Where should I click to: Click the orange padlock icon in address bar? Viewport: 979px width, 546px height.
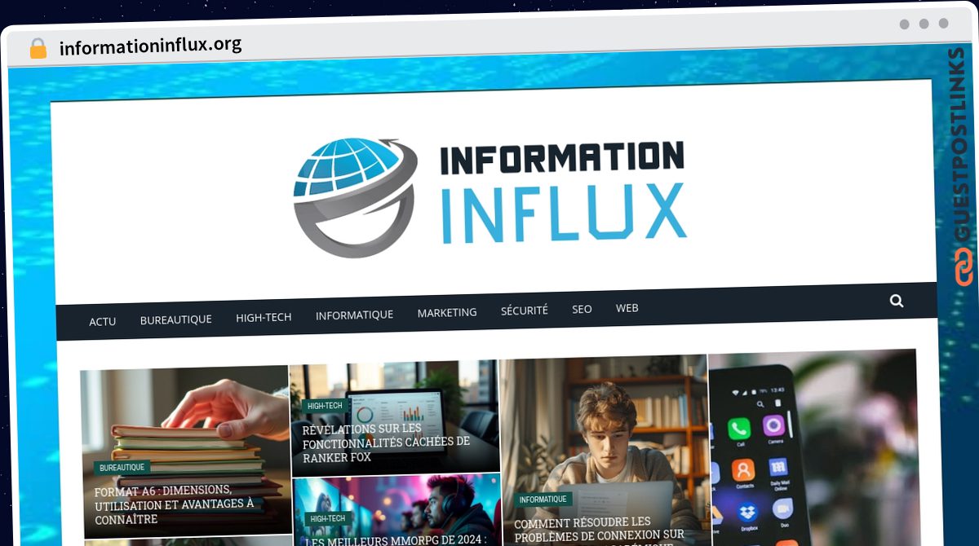[38, 48]
